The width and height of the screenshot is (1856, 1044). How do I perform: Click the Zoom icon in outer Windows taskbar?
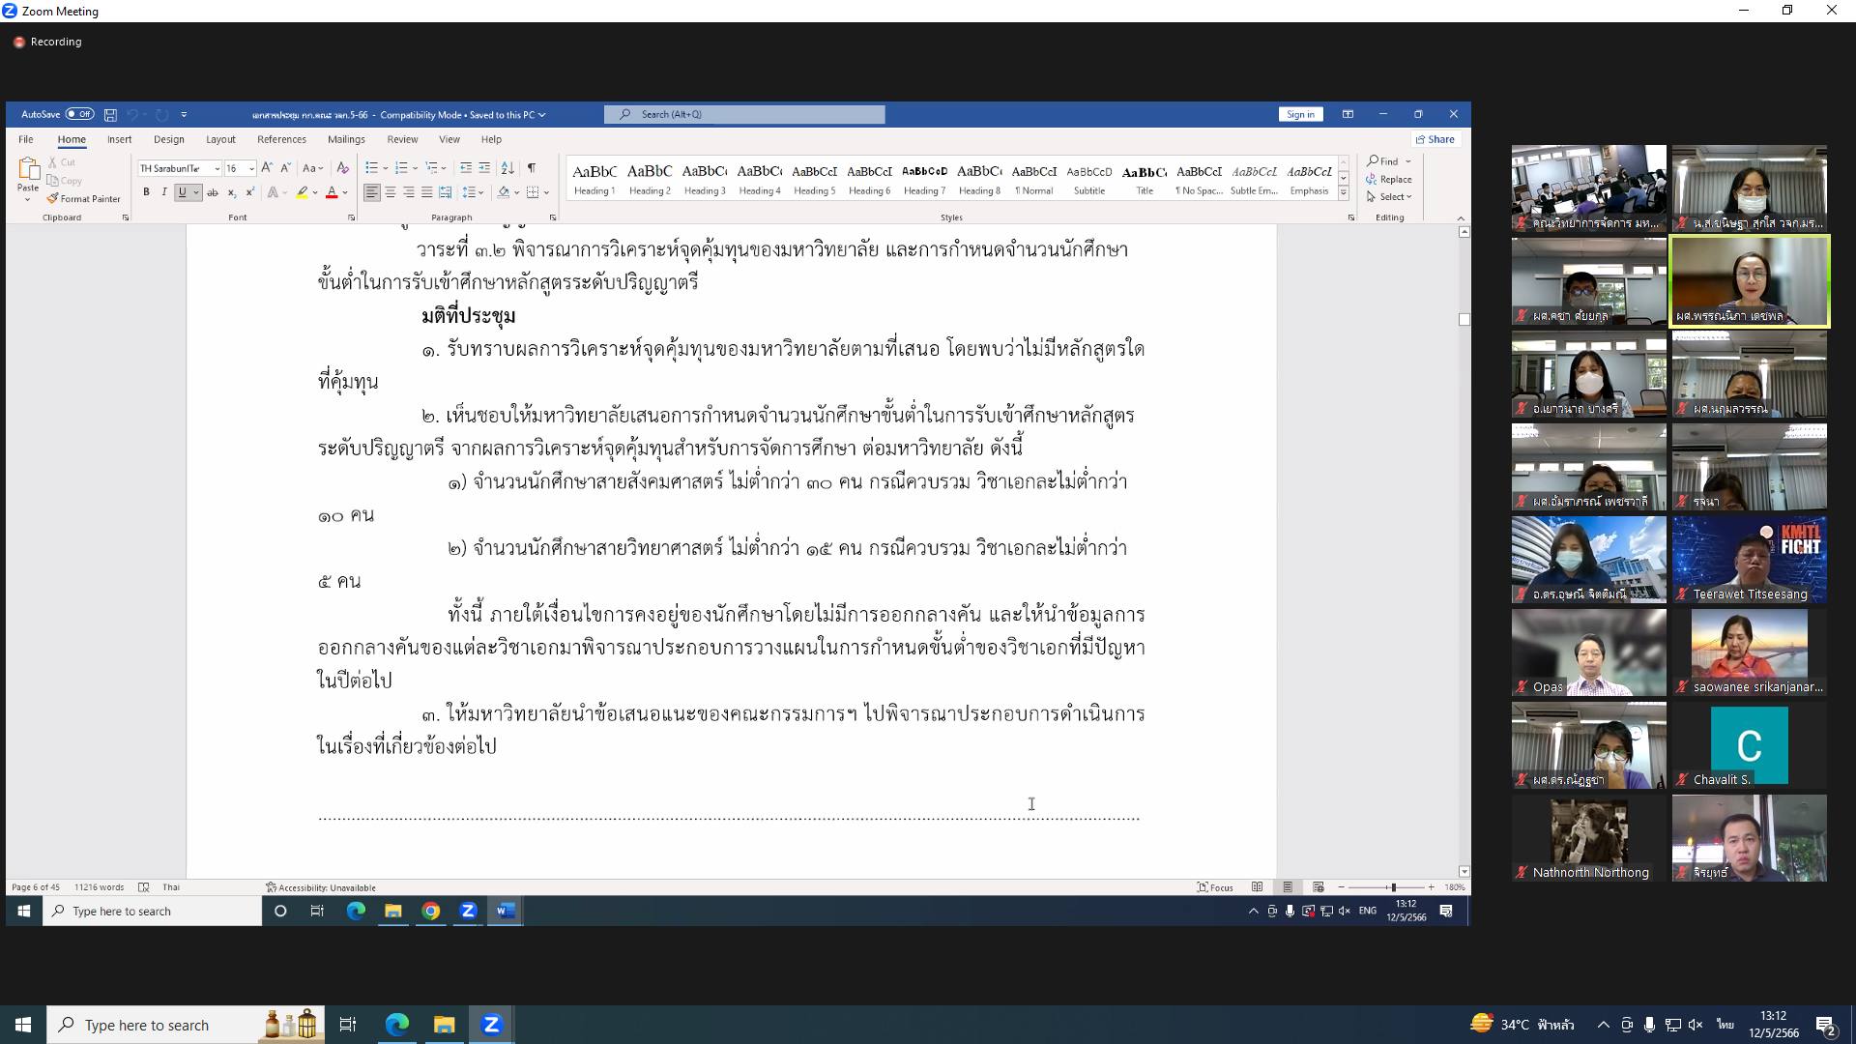pos(491,1025)
